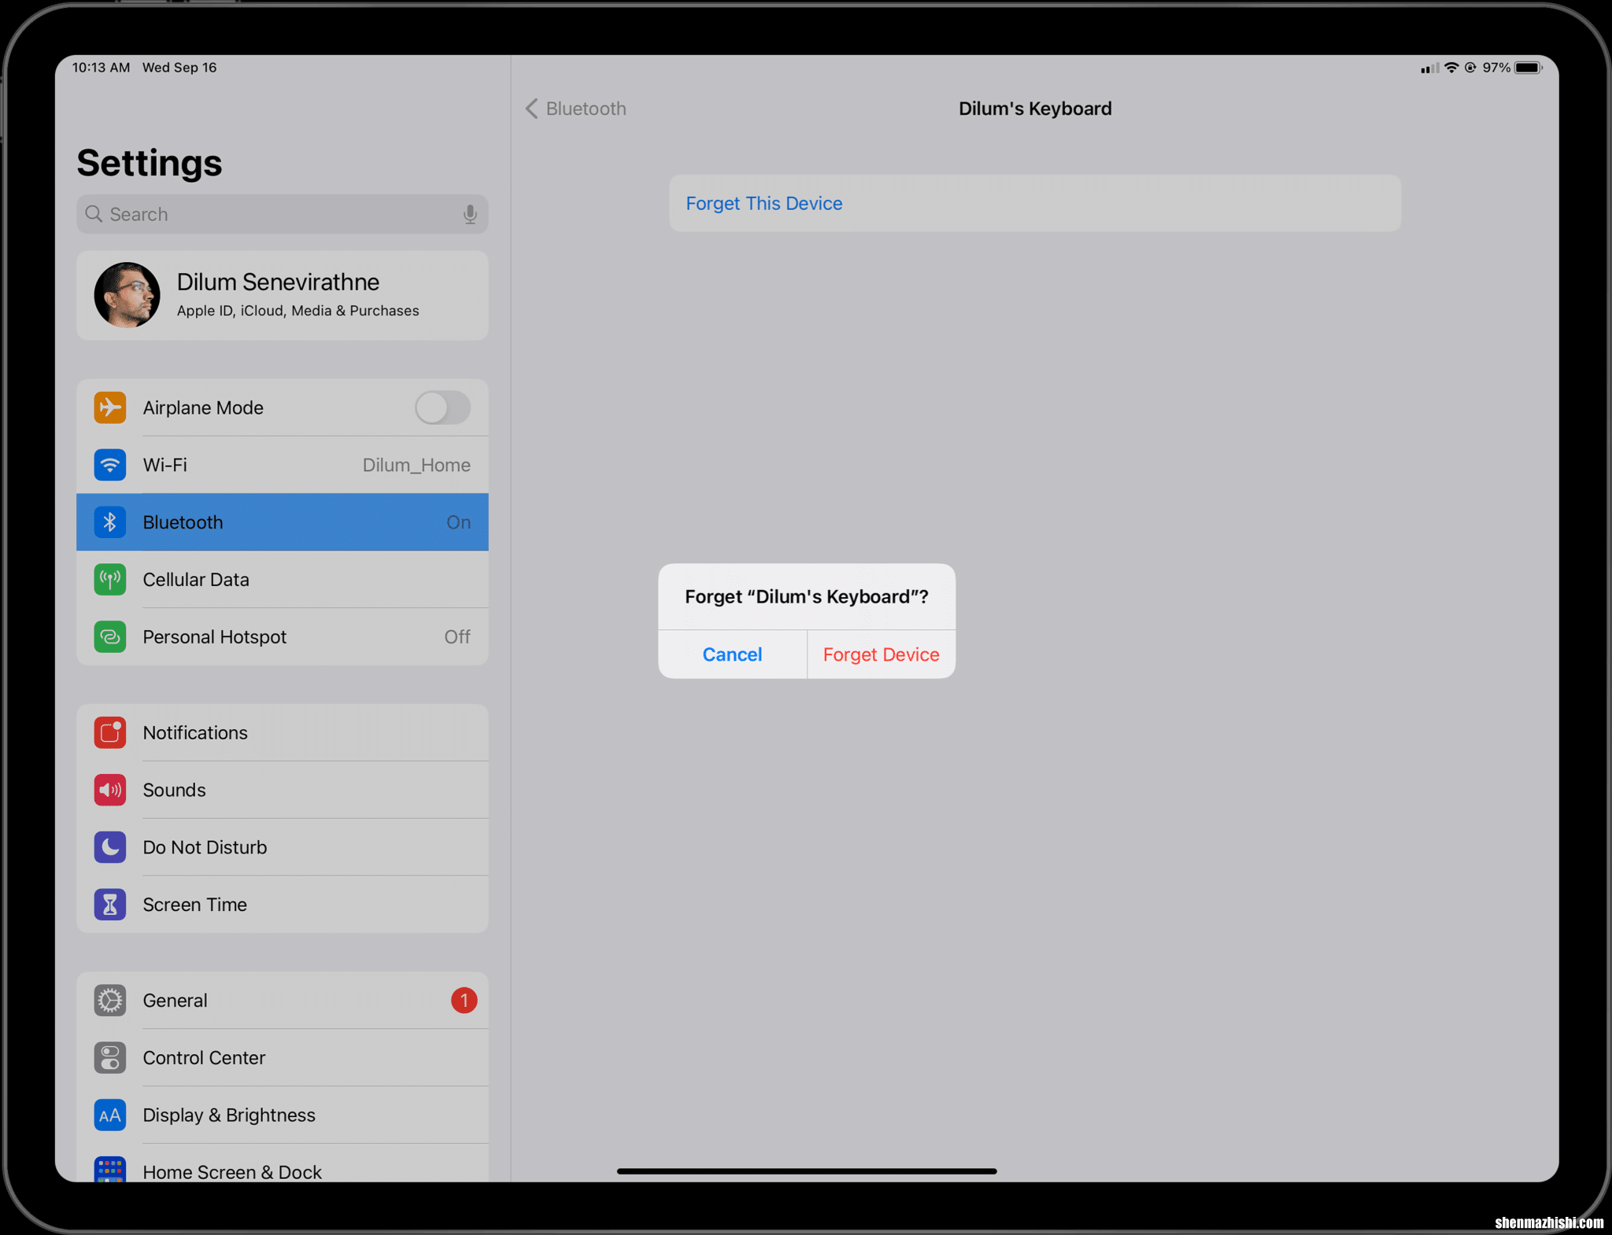Tap the Screen Time hourglass icon
Screen dimensions: 1612x1235
click(x=110, y=905)
